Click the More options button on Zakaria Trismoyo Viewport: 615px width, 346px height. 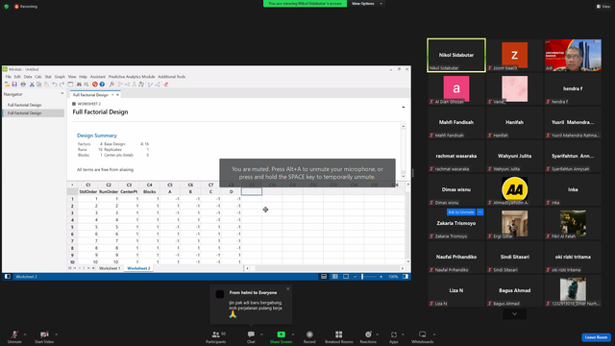(x=480, y=211)
